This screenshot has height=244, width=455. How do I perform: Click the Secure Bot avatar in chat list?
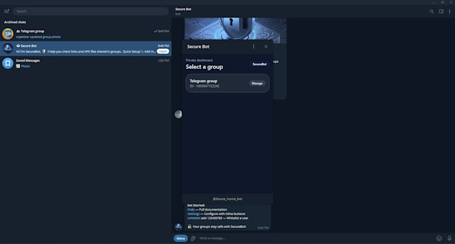pos(8,48)
